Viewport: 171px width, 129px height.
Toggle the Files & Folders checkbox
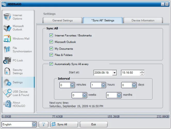(x=51, y=55)
